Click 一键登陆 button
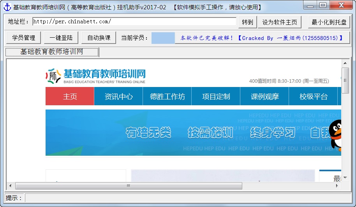 61,38
